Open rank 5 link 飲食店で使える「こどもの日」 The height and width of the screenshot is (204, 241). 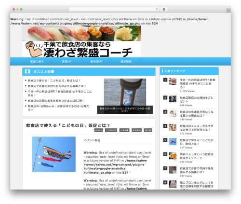point(196,142)
